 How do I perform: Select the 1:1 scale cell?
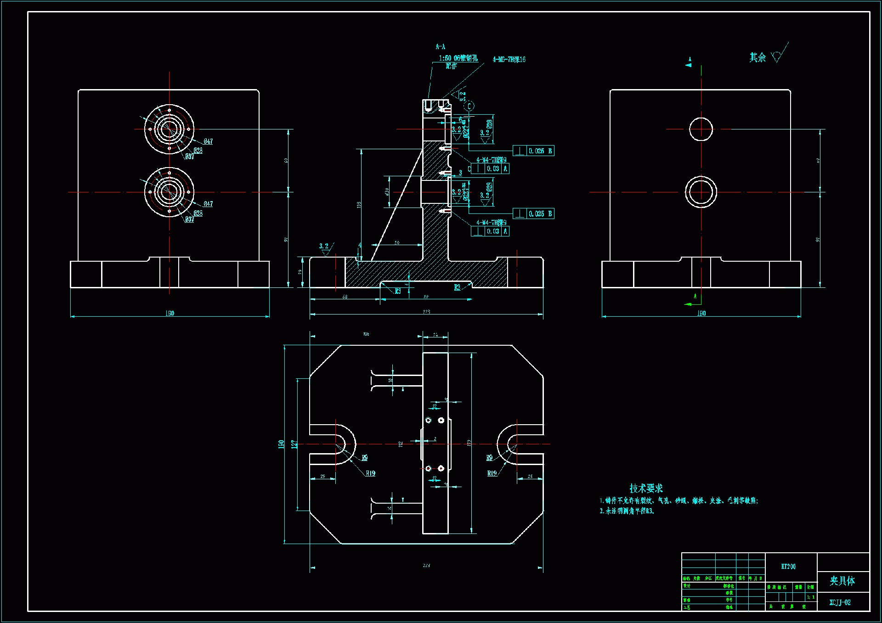point(811,597)
